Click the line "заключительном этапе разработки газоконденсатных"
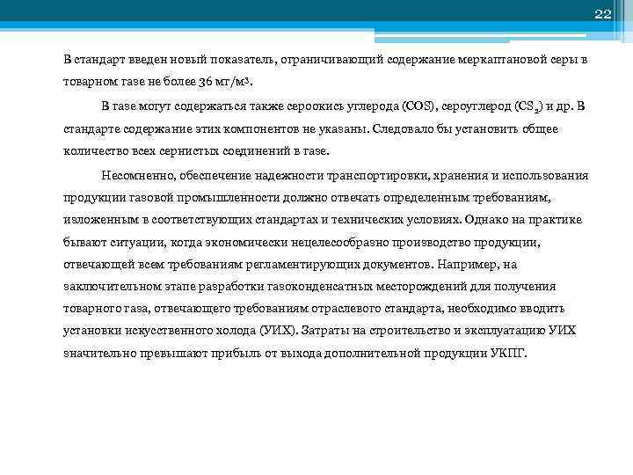 309,287
